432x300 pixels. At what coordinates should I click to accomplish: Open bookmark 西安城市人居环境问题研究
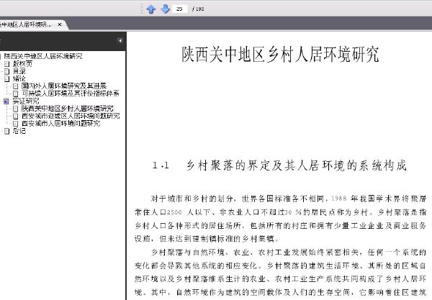tap(60, 123)
